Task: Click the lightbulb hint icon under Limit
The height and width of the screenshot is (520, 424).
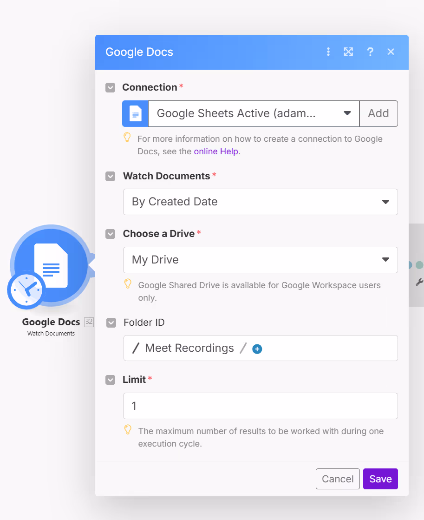Action: click(x=128, y=430)
